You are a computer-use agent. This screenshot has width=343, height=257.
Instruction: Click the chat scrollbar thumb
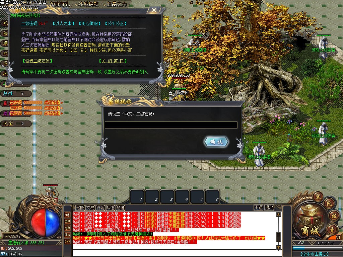(x=278, y=237)
